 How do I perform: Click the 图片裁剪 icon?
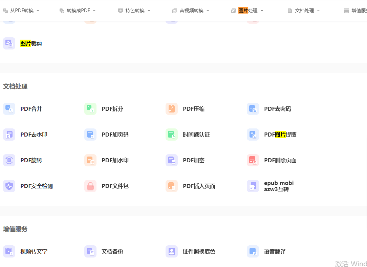pyautogui.click(x=9, y=43)
